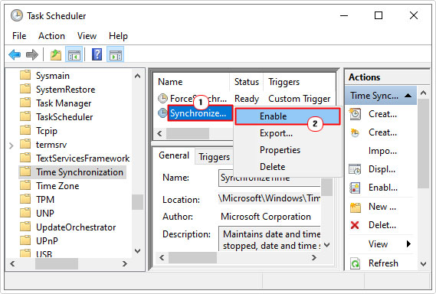
Task: Click tree pane horizontal scroll right arrow
Action: click(x=125, y=263)
